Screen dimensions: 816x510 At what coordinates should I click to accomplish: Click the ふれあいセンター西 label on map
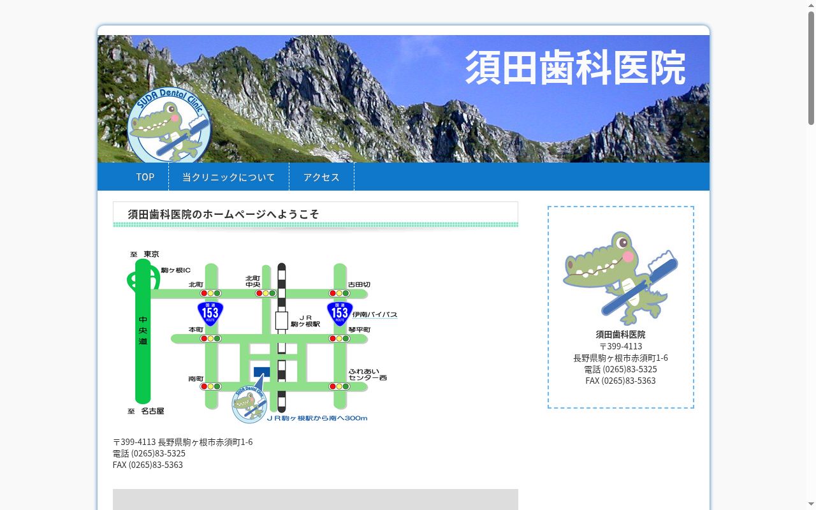367,374
